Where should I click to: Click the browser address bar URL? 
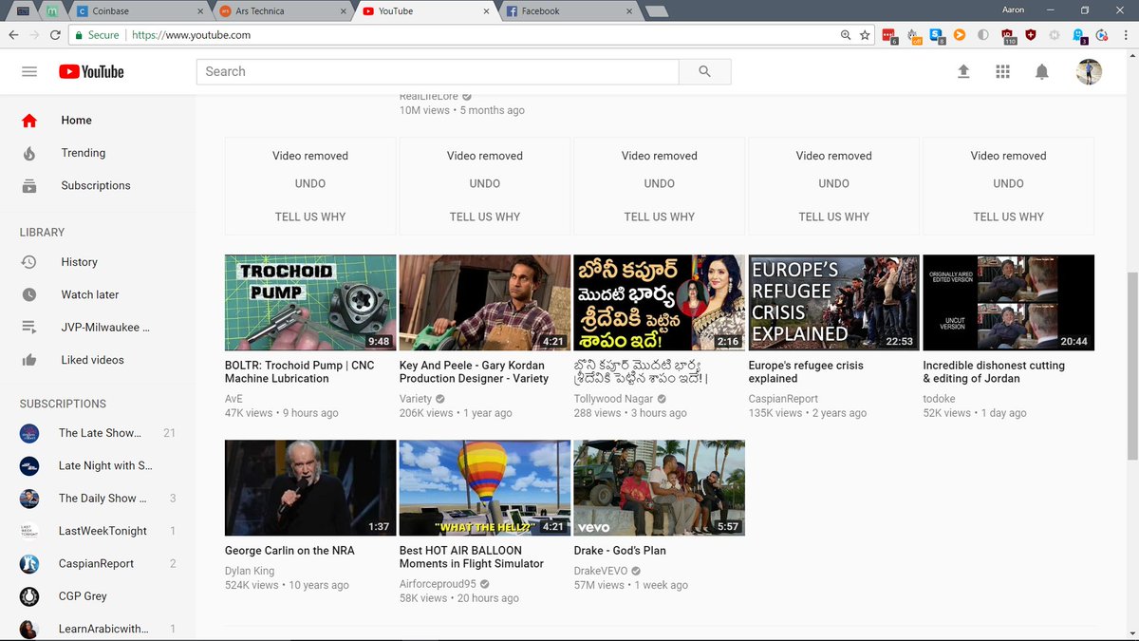191,35
